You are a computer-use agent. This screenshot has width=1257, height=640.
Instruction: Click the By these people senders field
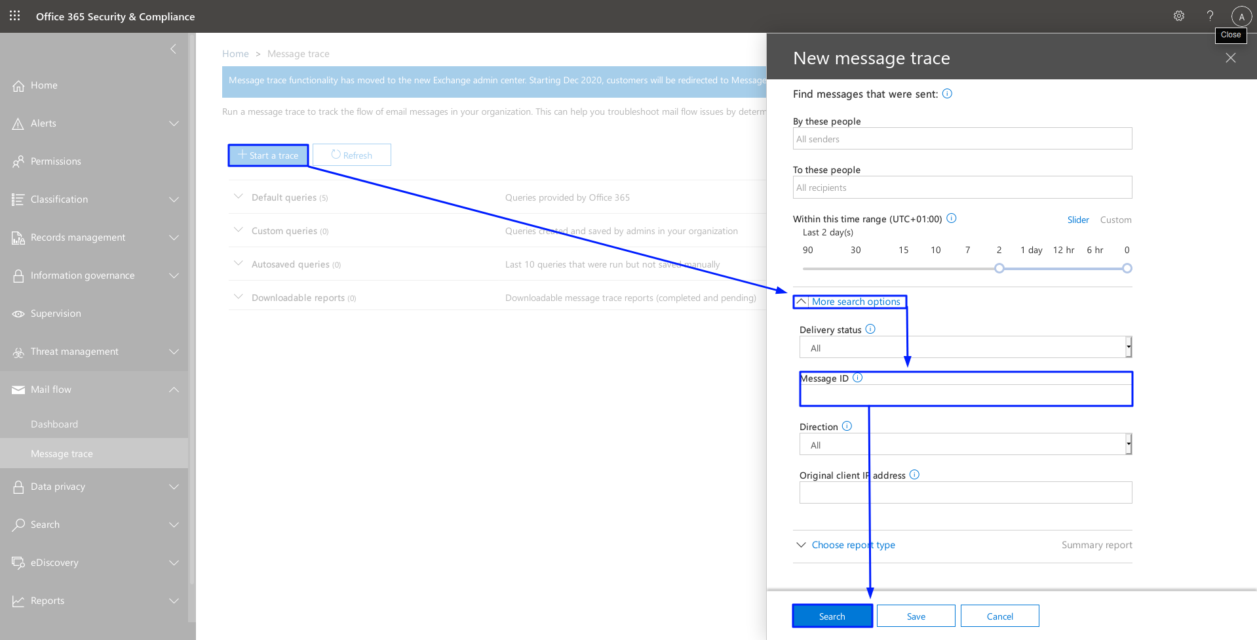tap(962, 138)
